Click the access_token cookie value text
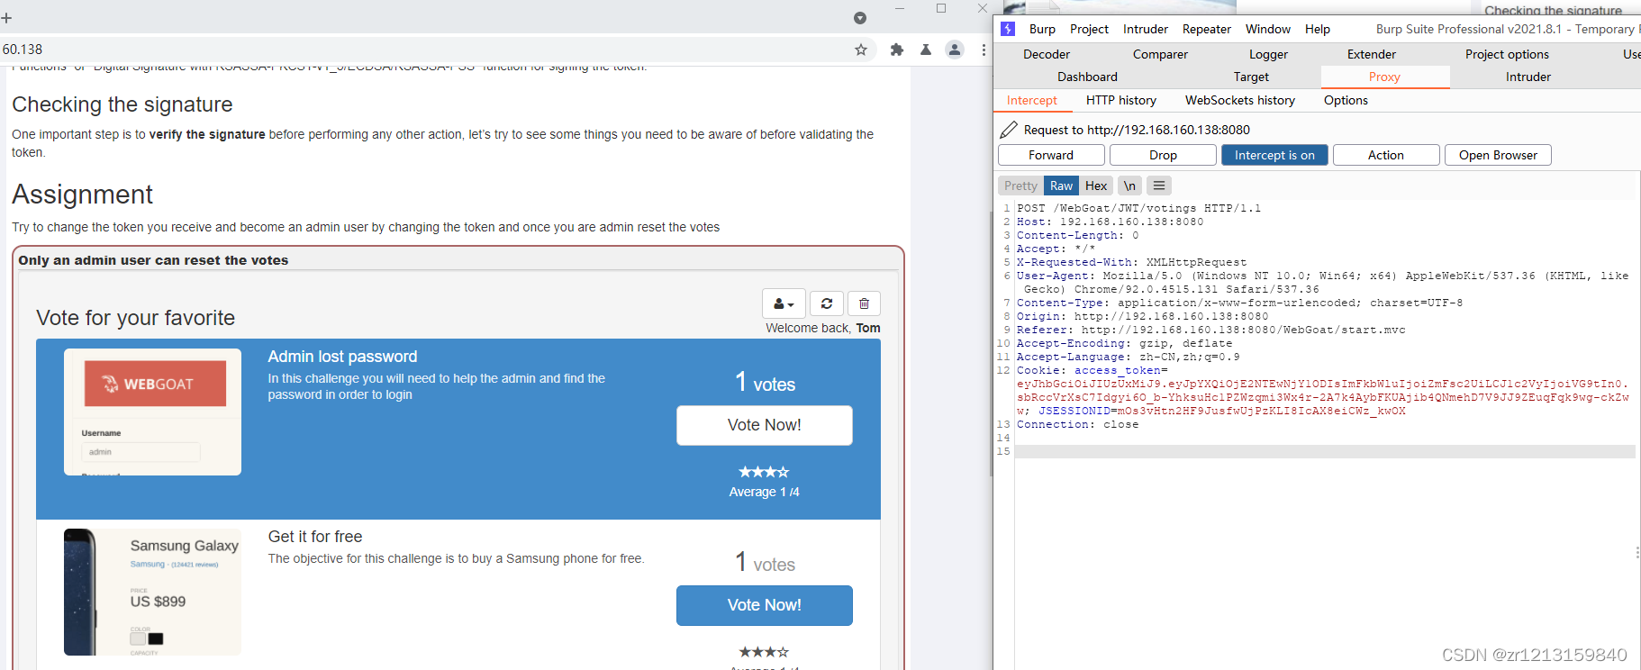Screen dimensions: 1641x670 1322,397
